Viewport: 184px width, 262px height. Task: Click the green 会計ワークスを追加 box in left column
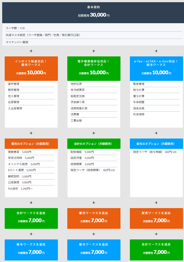coord(31,218)
